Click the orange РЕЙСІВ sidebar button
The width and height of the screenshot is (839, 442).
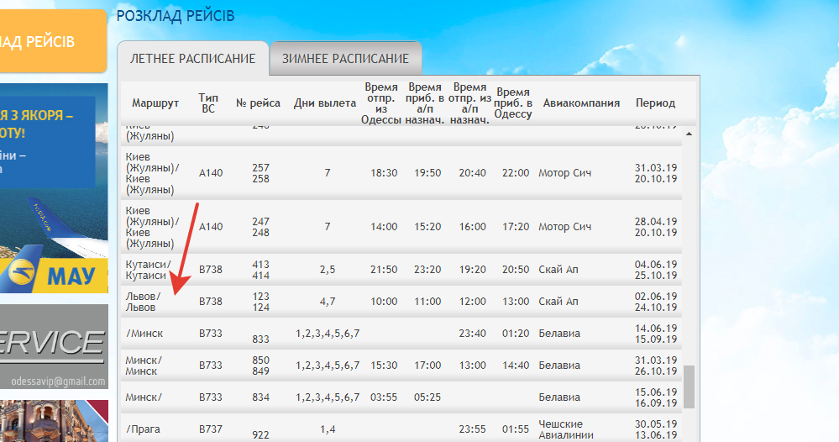point(50,41)
